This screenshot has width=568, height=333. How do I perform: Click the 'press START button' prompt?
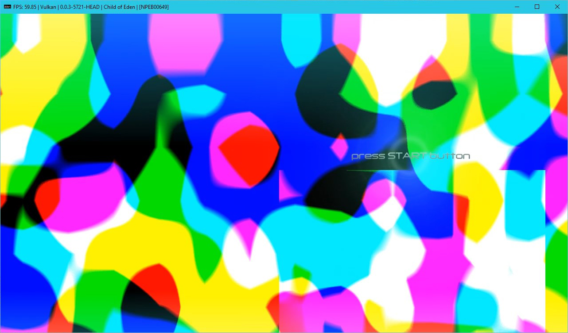(411, 156)
